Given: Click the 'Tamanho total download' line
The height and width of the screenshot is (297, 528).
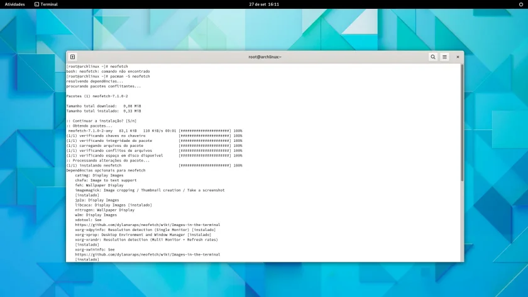Looking at the screenshot, I should pyautogui.click(x=104, y=106).
